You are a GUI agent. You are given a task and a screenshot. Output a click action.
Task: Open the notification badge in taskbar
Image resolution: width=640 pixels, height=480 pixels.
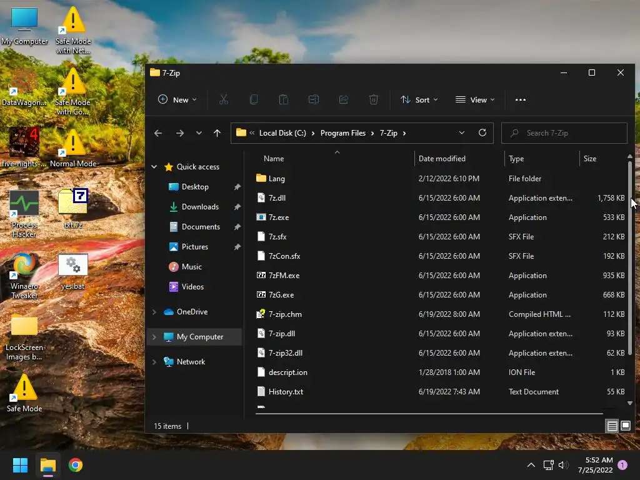click(622, 465)
